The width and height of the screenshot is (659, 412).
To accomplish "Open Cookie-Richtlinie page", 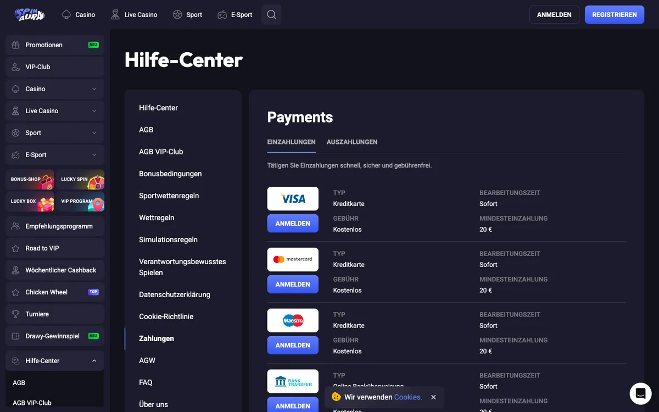I will (x=166, y=316).
